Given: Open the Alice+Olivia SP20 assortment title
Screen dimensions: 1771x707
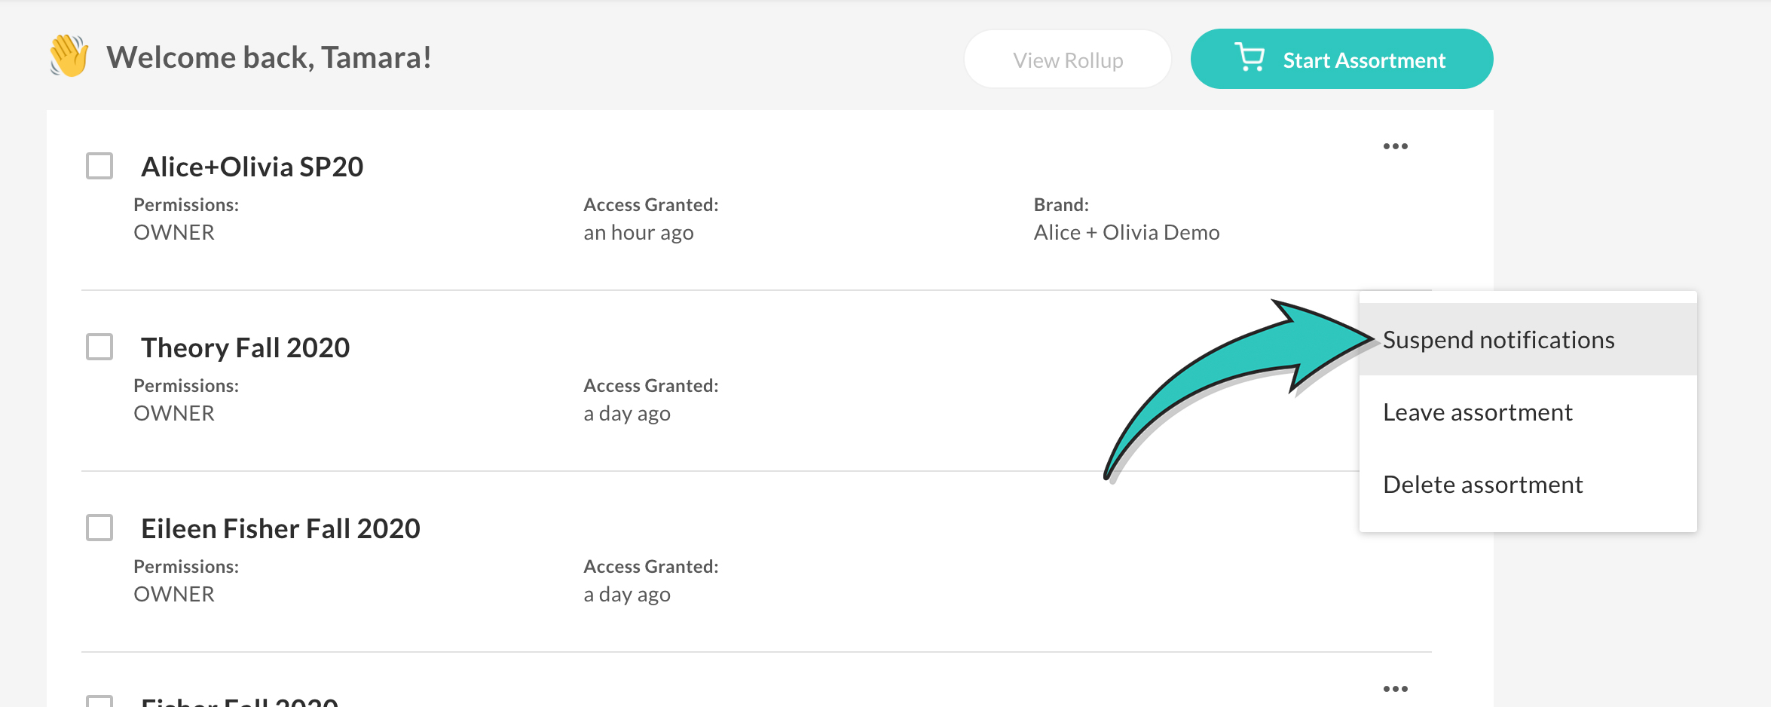Looking at the screenshot, I should [x=252, y=167].
